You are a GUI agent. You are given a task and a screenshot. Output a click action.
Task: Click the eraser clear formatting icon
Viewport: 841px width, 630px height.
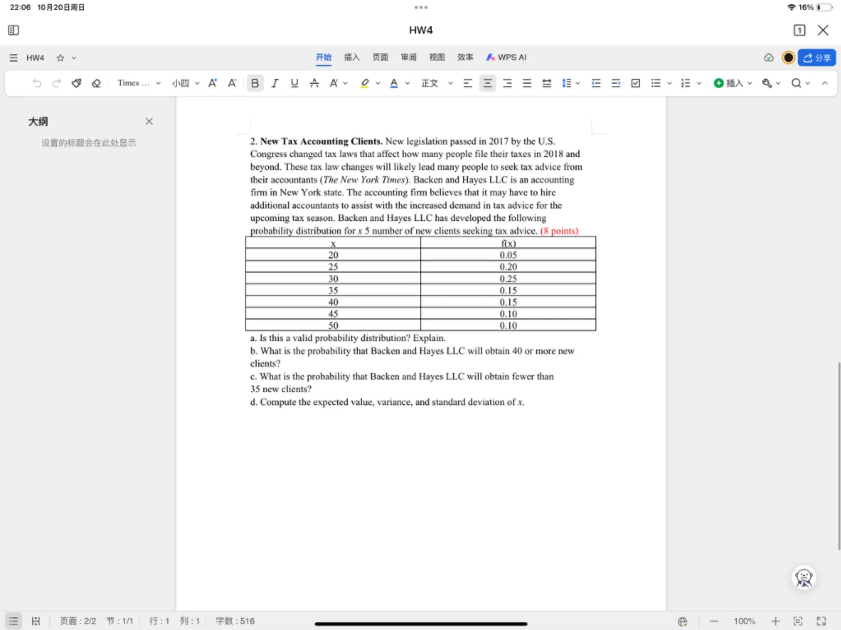tap(96, 83)
